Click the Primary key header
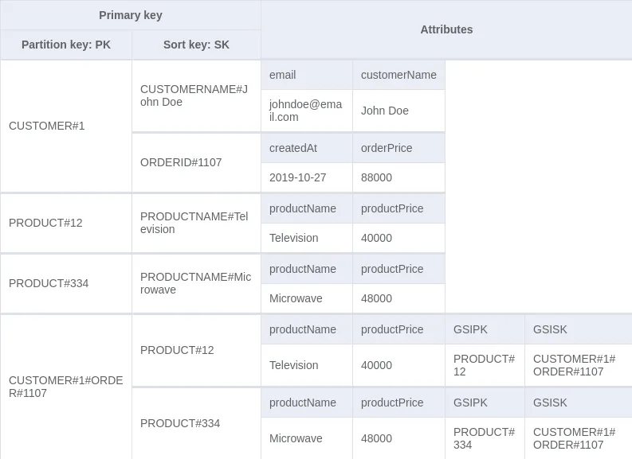The width and height of the screenshot is (632, 459). point(131,15)
